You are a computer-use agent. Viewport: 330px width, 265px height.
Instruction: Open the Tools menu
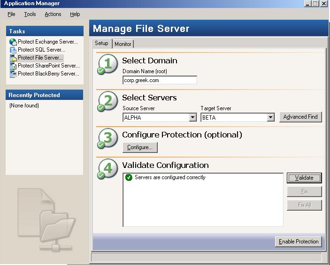point(30,14)
